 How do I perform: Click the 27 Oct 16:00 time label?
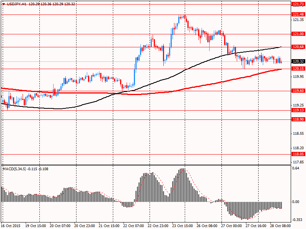(256, 226)
